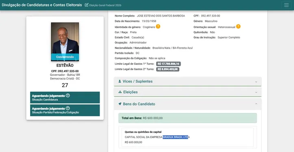Collapse the Bens do Candidato chevron

point(256,104)
